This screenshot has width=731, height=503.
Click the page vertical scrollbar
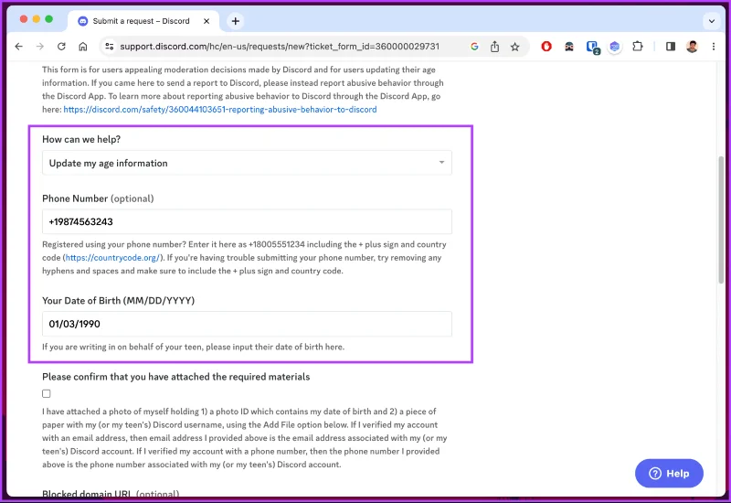click(x=721, y=219)
